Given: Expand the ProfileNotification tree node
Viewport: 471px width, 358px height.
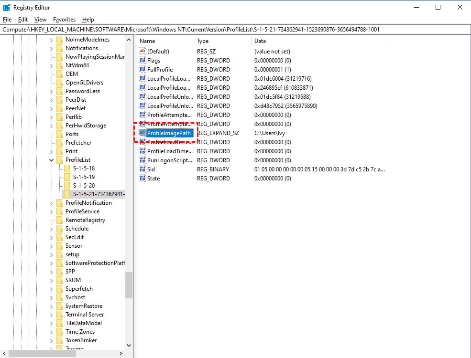Looking at the screenshot, I should 51,203.
